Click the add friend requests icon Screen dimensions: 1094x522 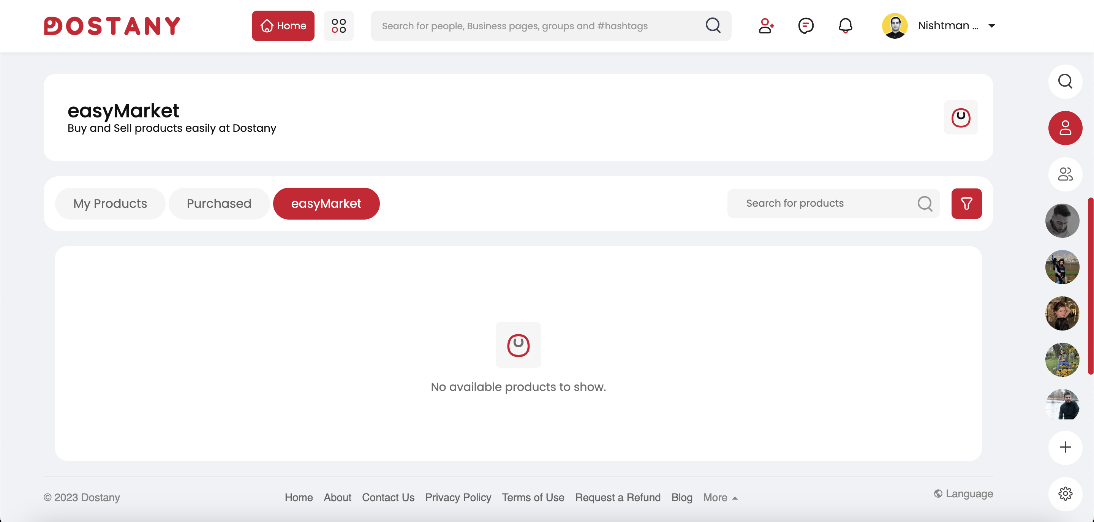[766, 25]
